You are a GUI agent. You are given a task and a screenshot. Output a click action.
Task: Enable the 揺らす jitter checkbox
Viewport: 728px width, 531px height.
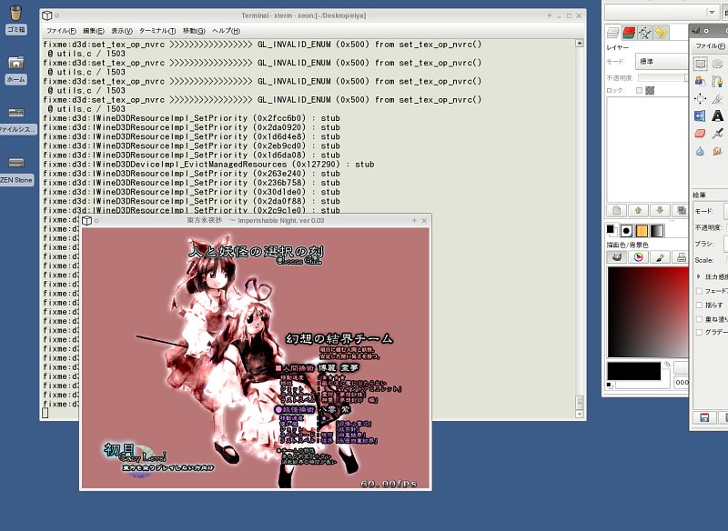point(699,305)
